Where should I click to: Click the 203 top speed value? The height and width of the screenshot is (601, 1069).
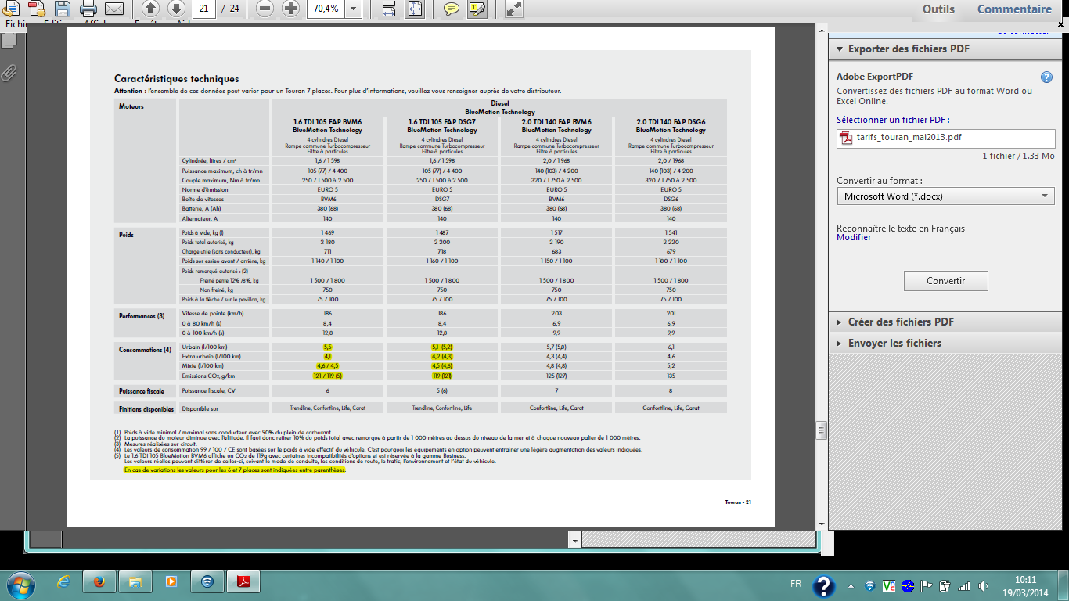point(556,313)
